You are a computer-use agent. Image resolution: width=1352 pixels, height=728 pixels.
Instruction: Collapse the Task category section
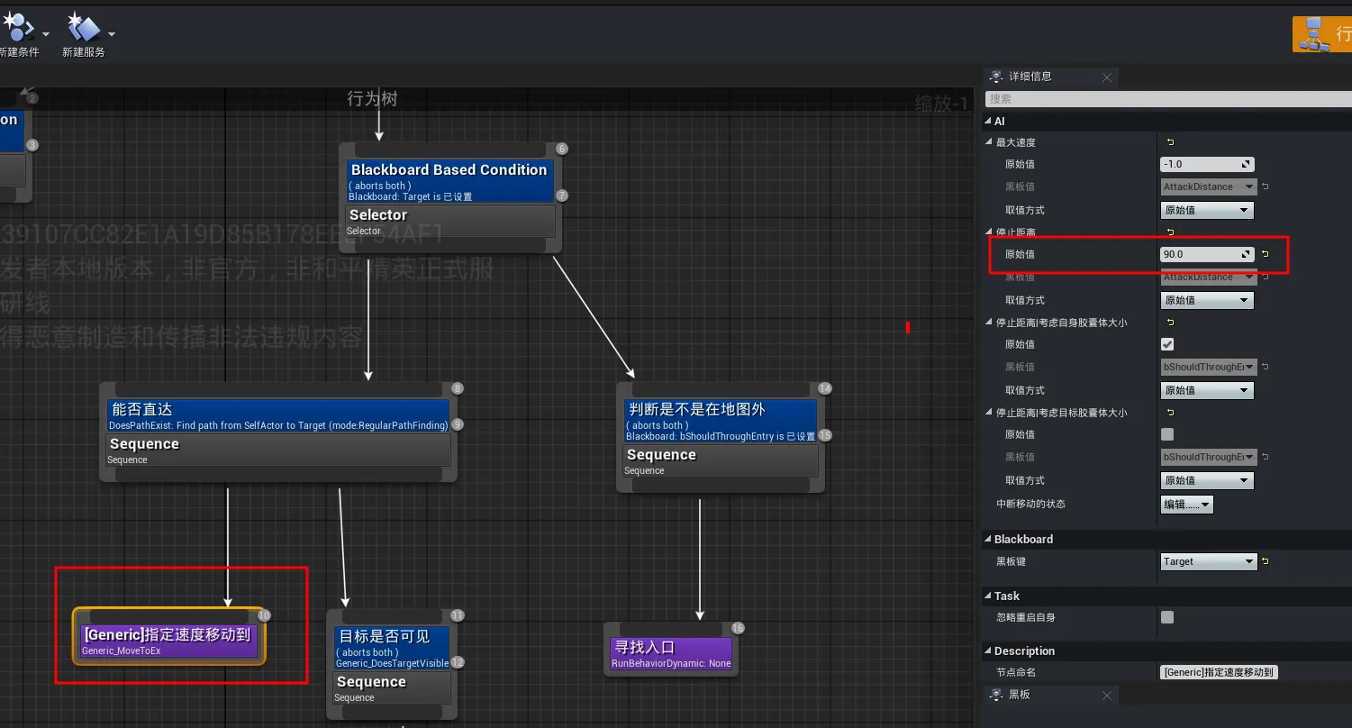[x=988, y=596]
